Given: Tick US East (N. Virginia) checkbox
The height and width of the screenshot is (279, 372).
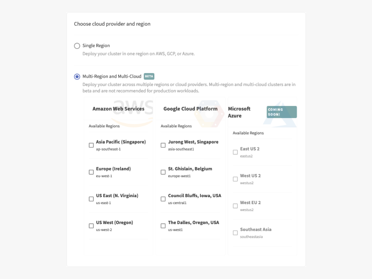Looking at the screenshot, I should coord(91,199).
